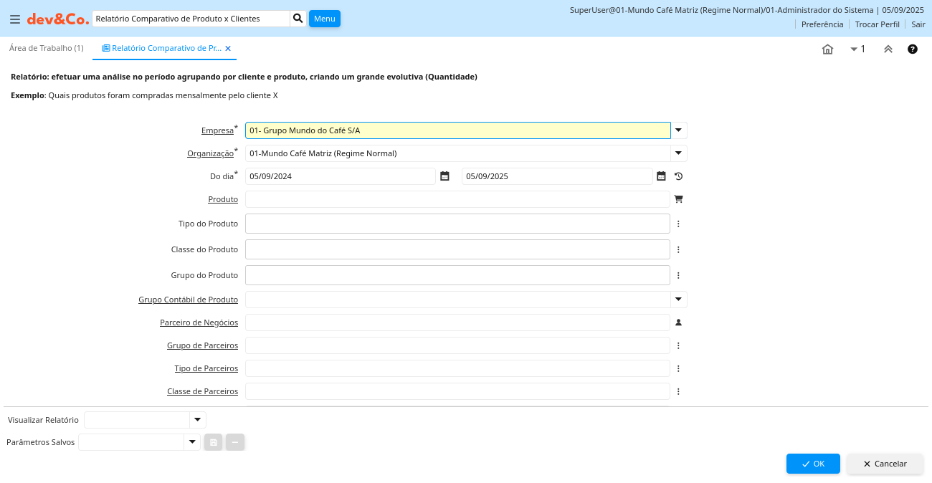Open calendar picker for start date
Image resolution: width=932 pixels, height=483 pixels.
pos(444,176)
